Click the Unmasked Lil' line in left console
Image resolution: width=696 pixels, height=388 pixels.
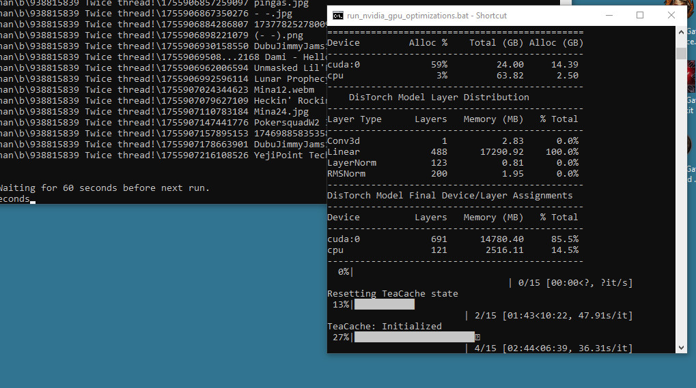pyautogui.click(x=163, y=68)
